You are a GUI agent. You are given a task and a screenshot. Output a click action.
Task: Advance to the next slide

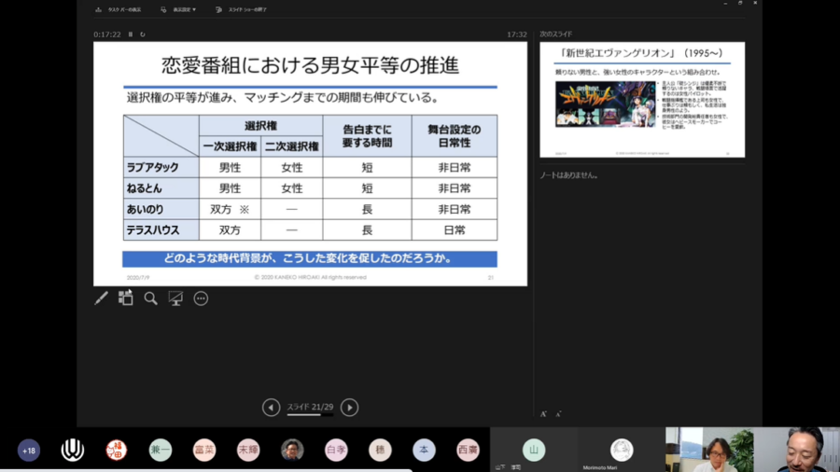click(349, 408)
